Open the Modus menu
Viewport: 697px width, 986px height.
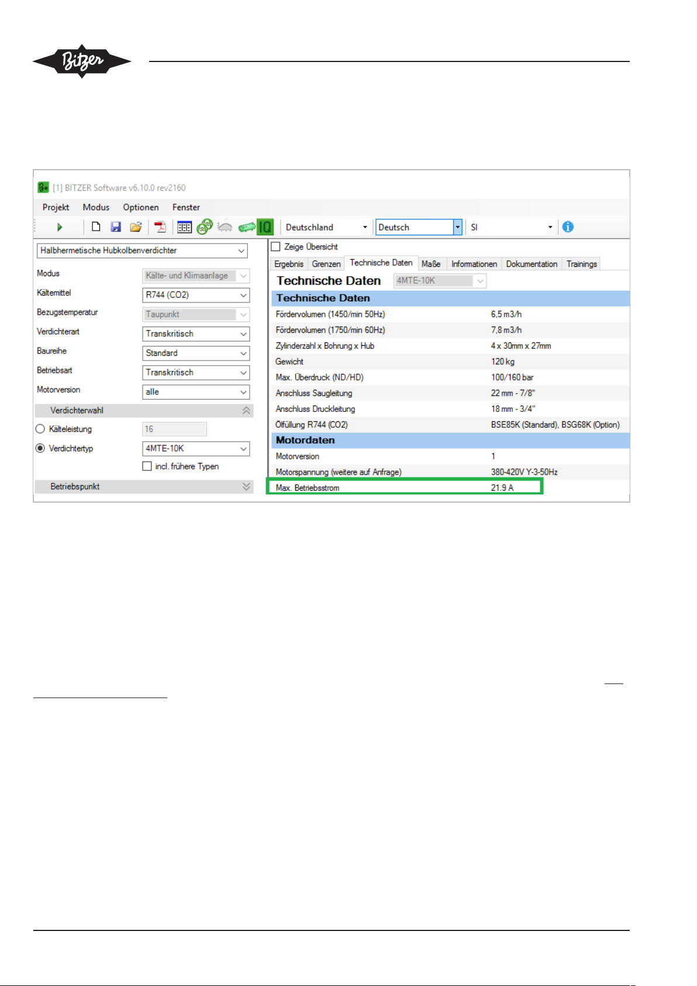pyautogui.click(x=96, y=207)
